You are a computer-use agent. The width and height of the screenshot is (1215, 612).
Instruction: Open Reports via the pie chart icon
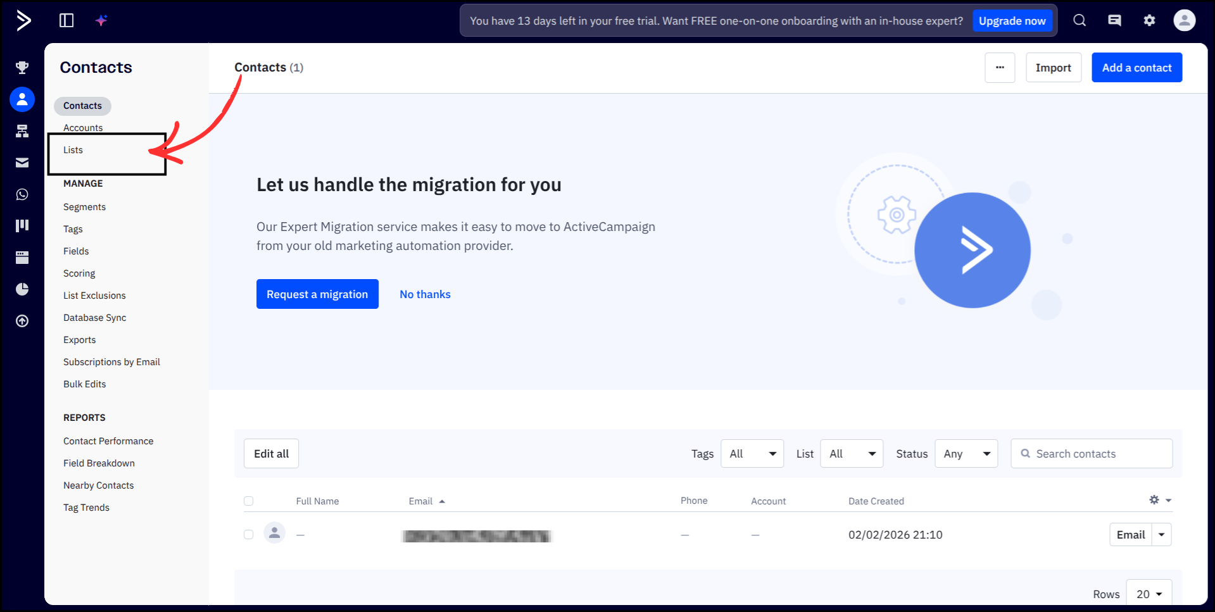coord(22,289)
